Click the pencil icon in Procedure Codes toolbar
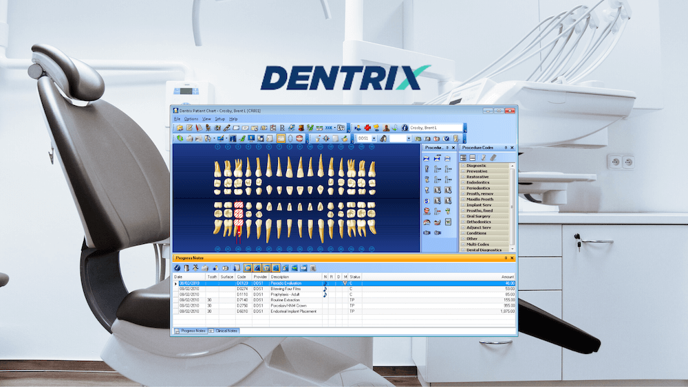The height and width of the screenshot is (387, 688). (483, 157)
